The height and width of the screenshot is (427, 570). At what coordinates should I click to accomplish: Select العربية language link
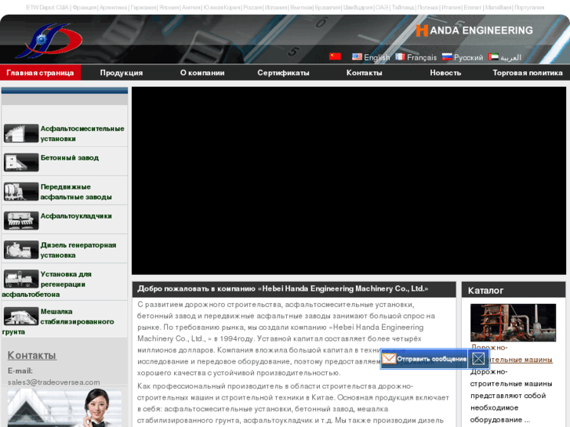pos(510,57)
